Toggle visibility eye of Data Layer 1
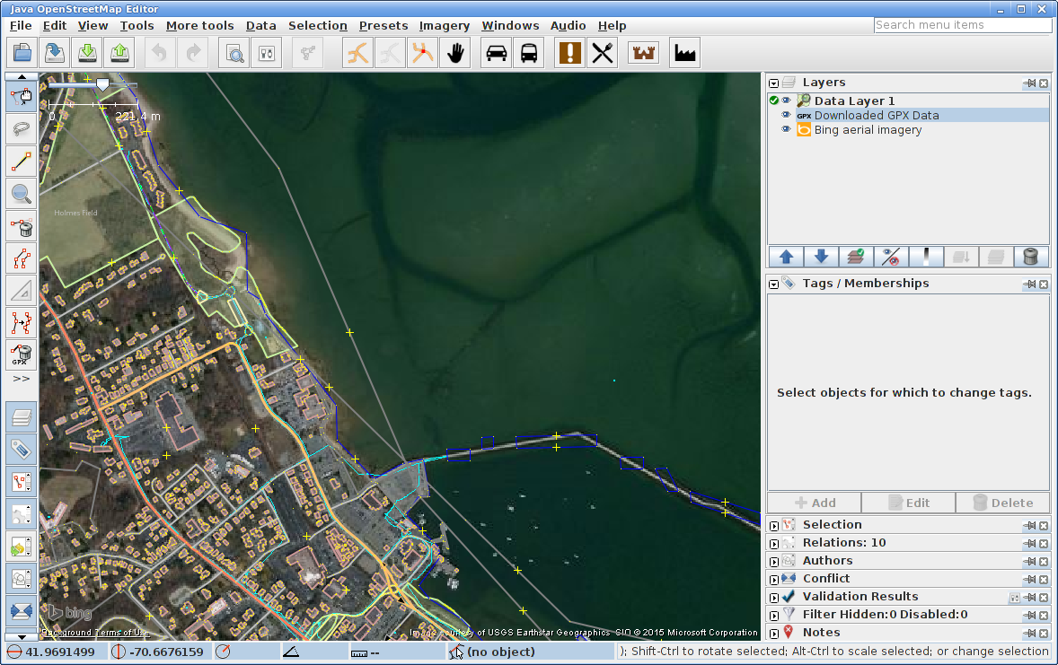1058x665 pixels. coord(786,101)
